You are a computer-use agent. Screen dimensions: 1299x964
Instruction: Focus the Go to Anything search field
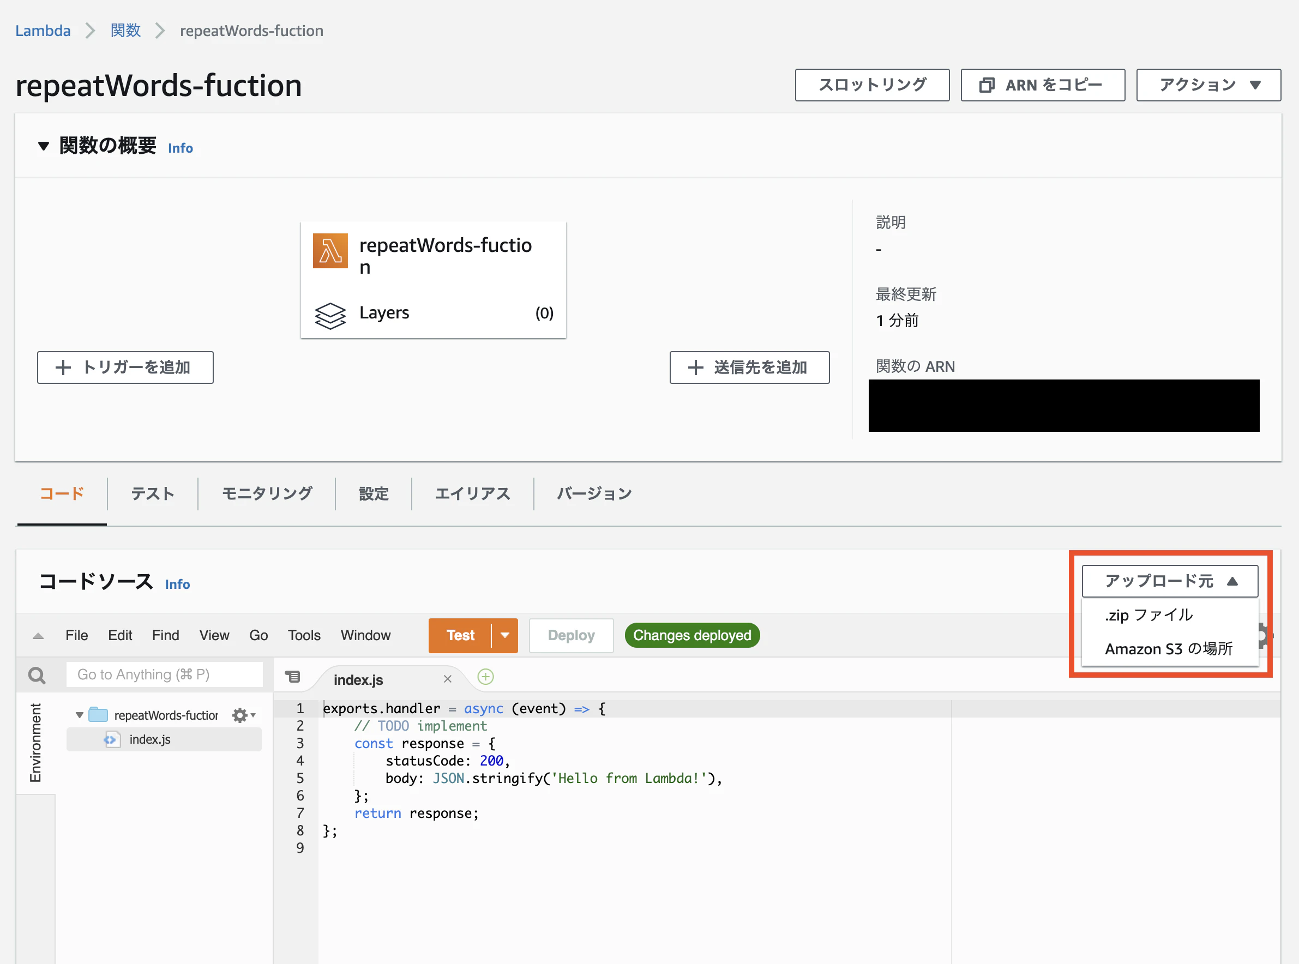[x=164, y=674]
